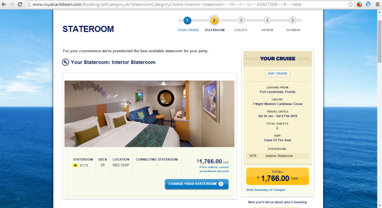Viewport: 382px width, 208px height.
Task: Click the blue globe extension icon
Action: click(368, 4)
